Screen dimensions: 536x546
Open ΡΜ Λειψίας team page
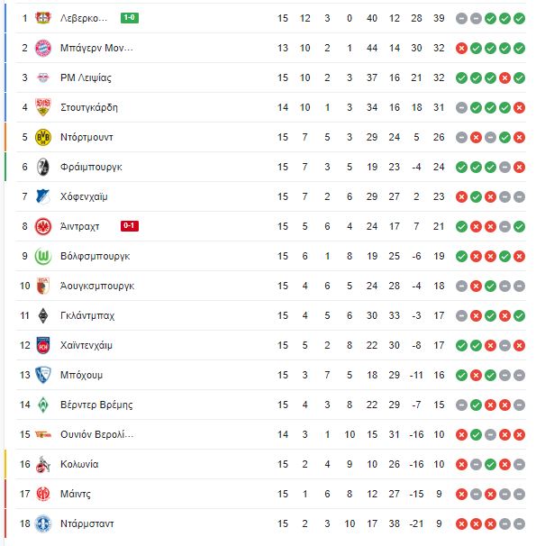pos(86,77)
